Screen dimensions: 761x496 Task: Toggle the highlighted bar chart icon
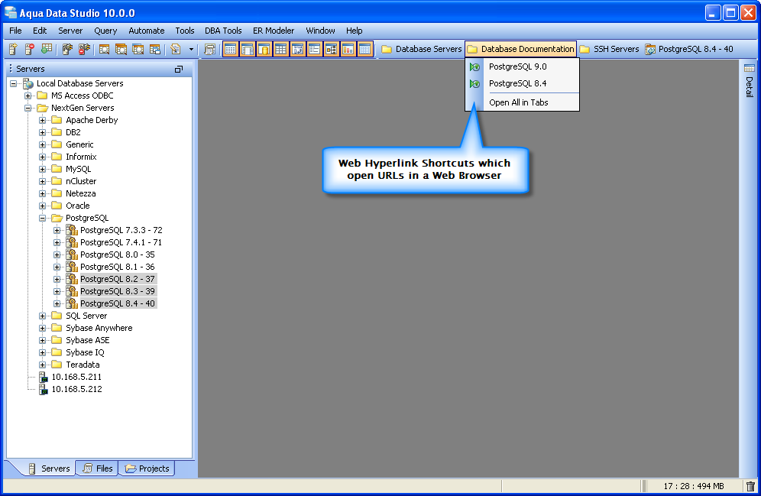pos(348,49)
